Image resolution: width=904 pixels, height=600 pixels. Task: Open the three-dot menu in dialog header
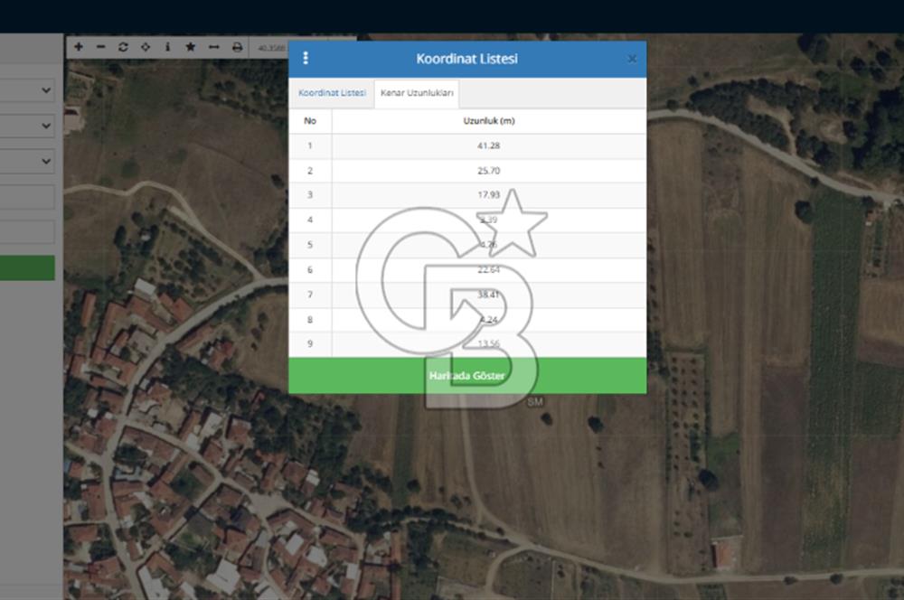tap(306, 59)
